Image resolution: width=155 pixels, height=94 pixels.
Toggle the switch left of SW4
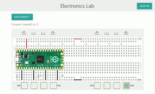pos(44,86)
